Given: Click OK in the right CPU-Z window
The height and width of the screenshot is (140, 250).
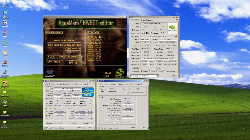Looking at the screenshot, I should [144, 128].
